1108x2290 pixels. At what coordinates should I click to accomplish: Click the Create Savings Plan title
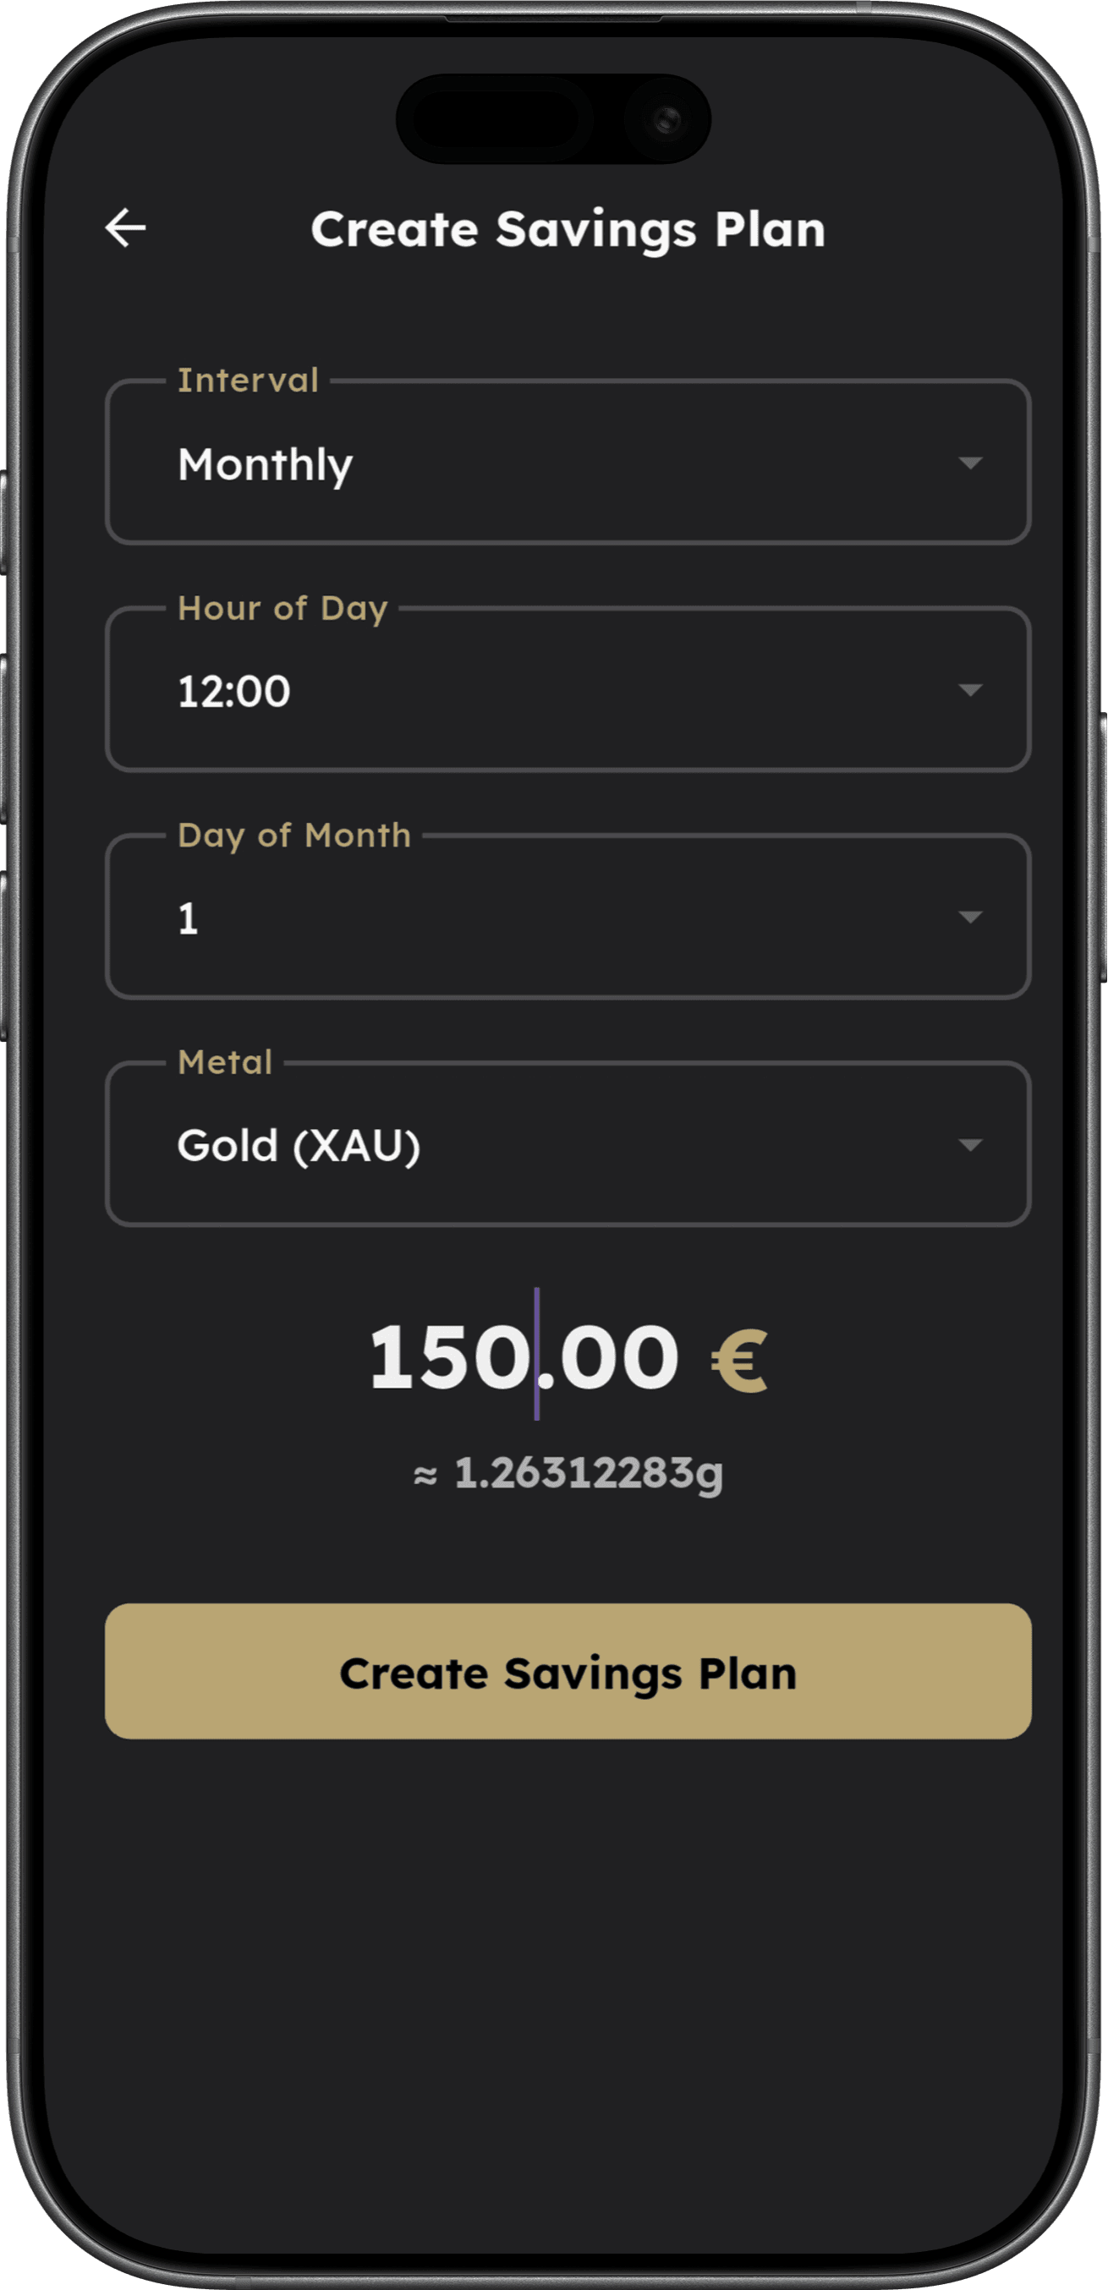click(x=569, y=229)
